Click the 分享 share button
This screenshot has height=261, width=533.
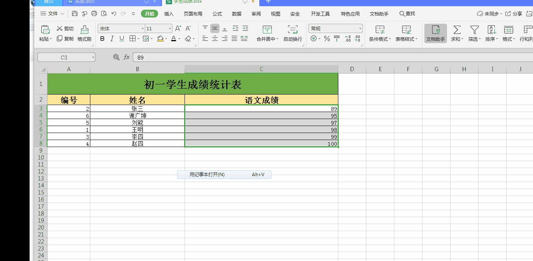tap(514, 14)
